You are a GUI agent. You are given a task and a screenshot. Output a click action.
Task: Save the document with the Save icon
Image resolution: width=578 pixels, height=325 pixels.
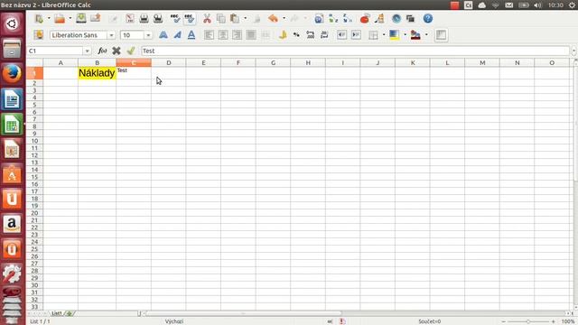pyautogui.click(x=81, y=18)
